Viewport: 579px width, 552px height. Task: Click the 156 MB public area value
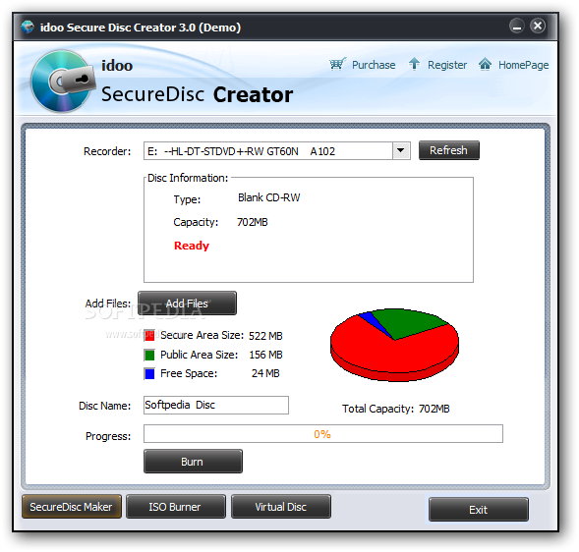[265, 355]
